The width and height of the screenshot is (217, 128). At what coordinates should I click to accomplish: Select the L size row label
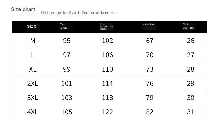tap(33, 55)
